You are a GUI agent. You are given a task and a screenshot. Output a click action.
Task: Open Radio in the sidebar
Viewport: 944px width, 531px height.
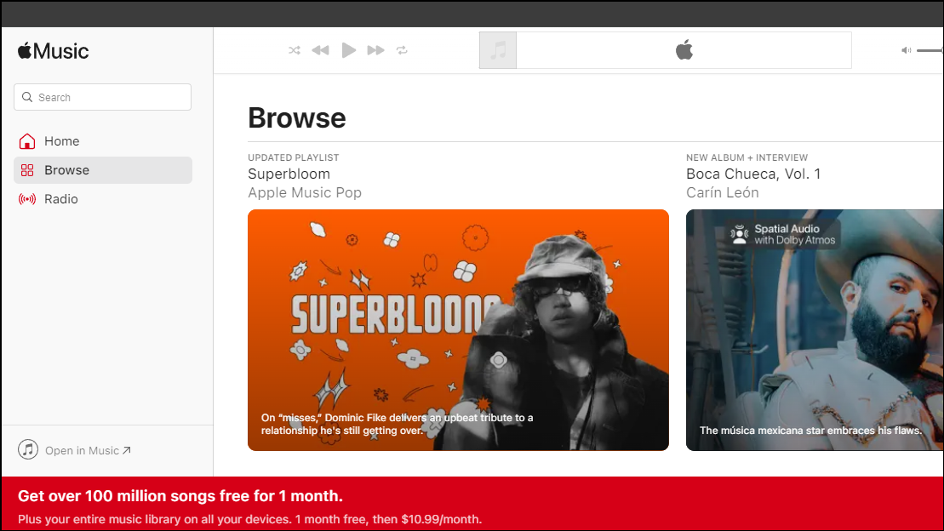103,199
